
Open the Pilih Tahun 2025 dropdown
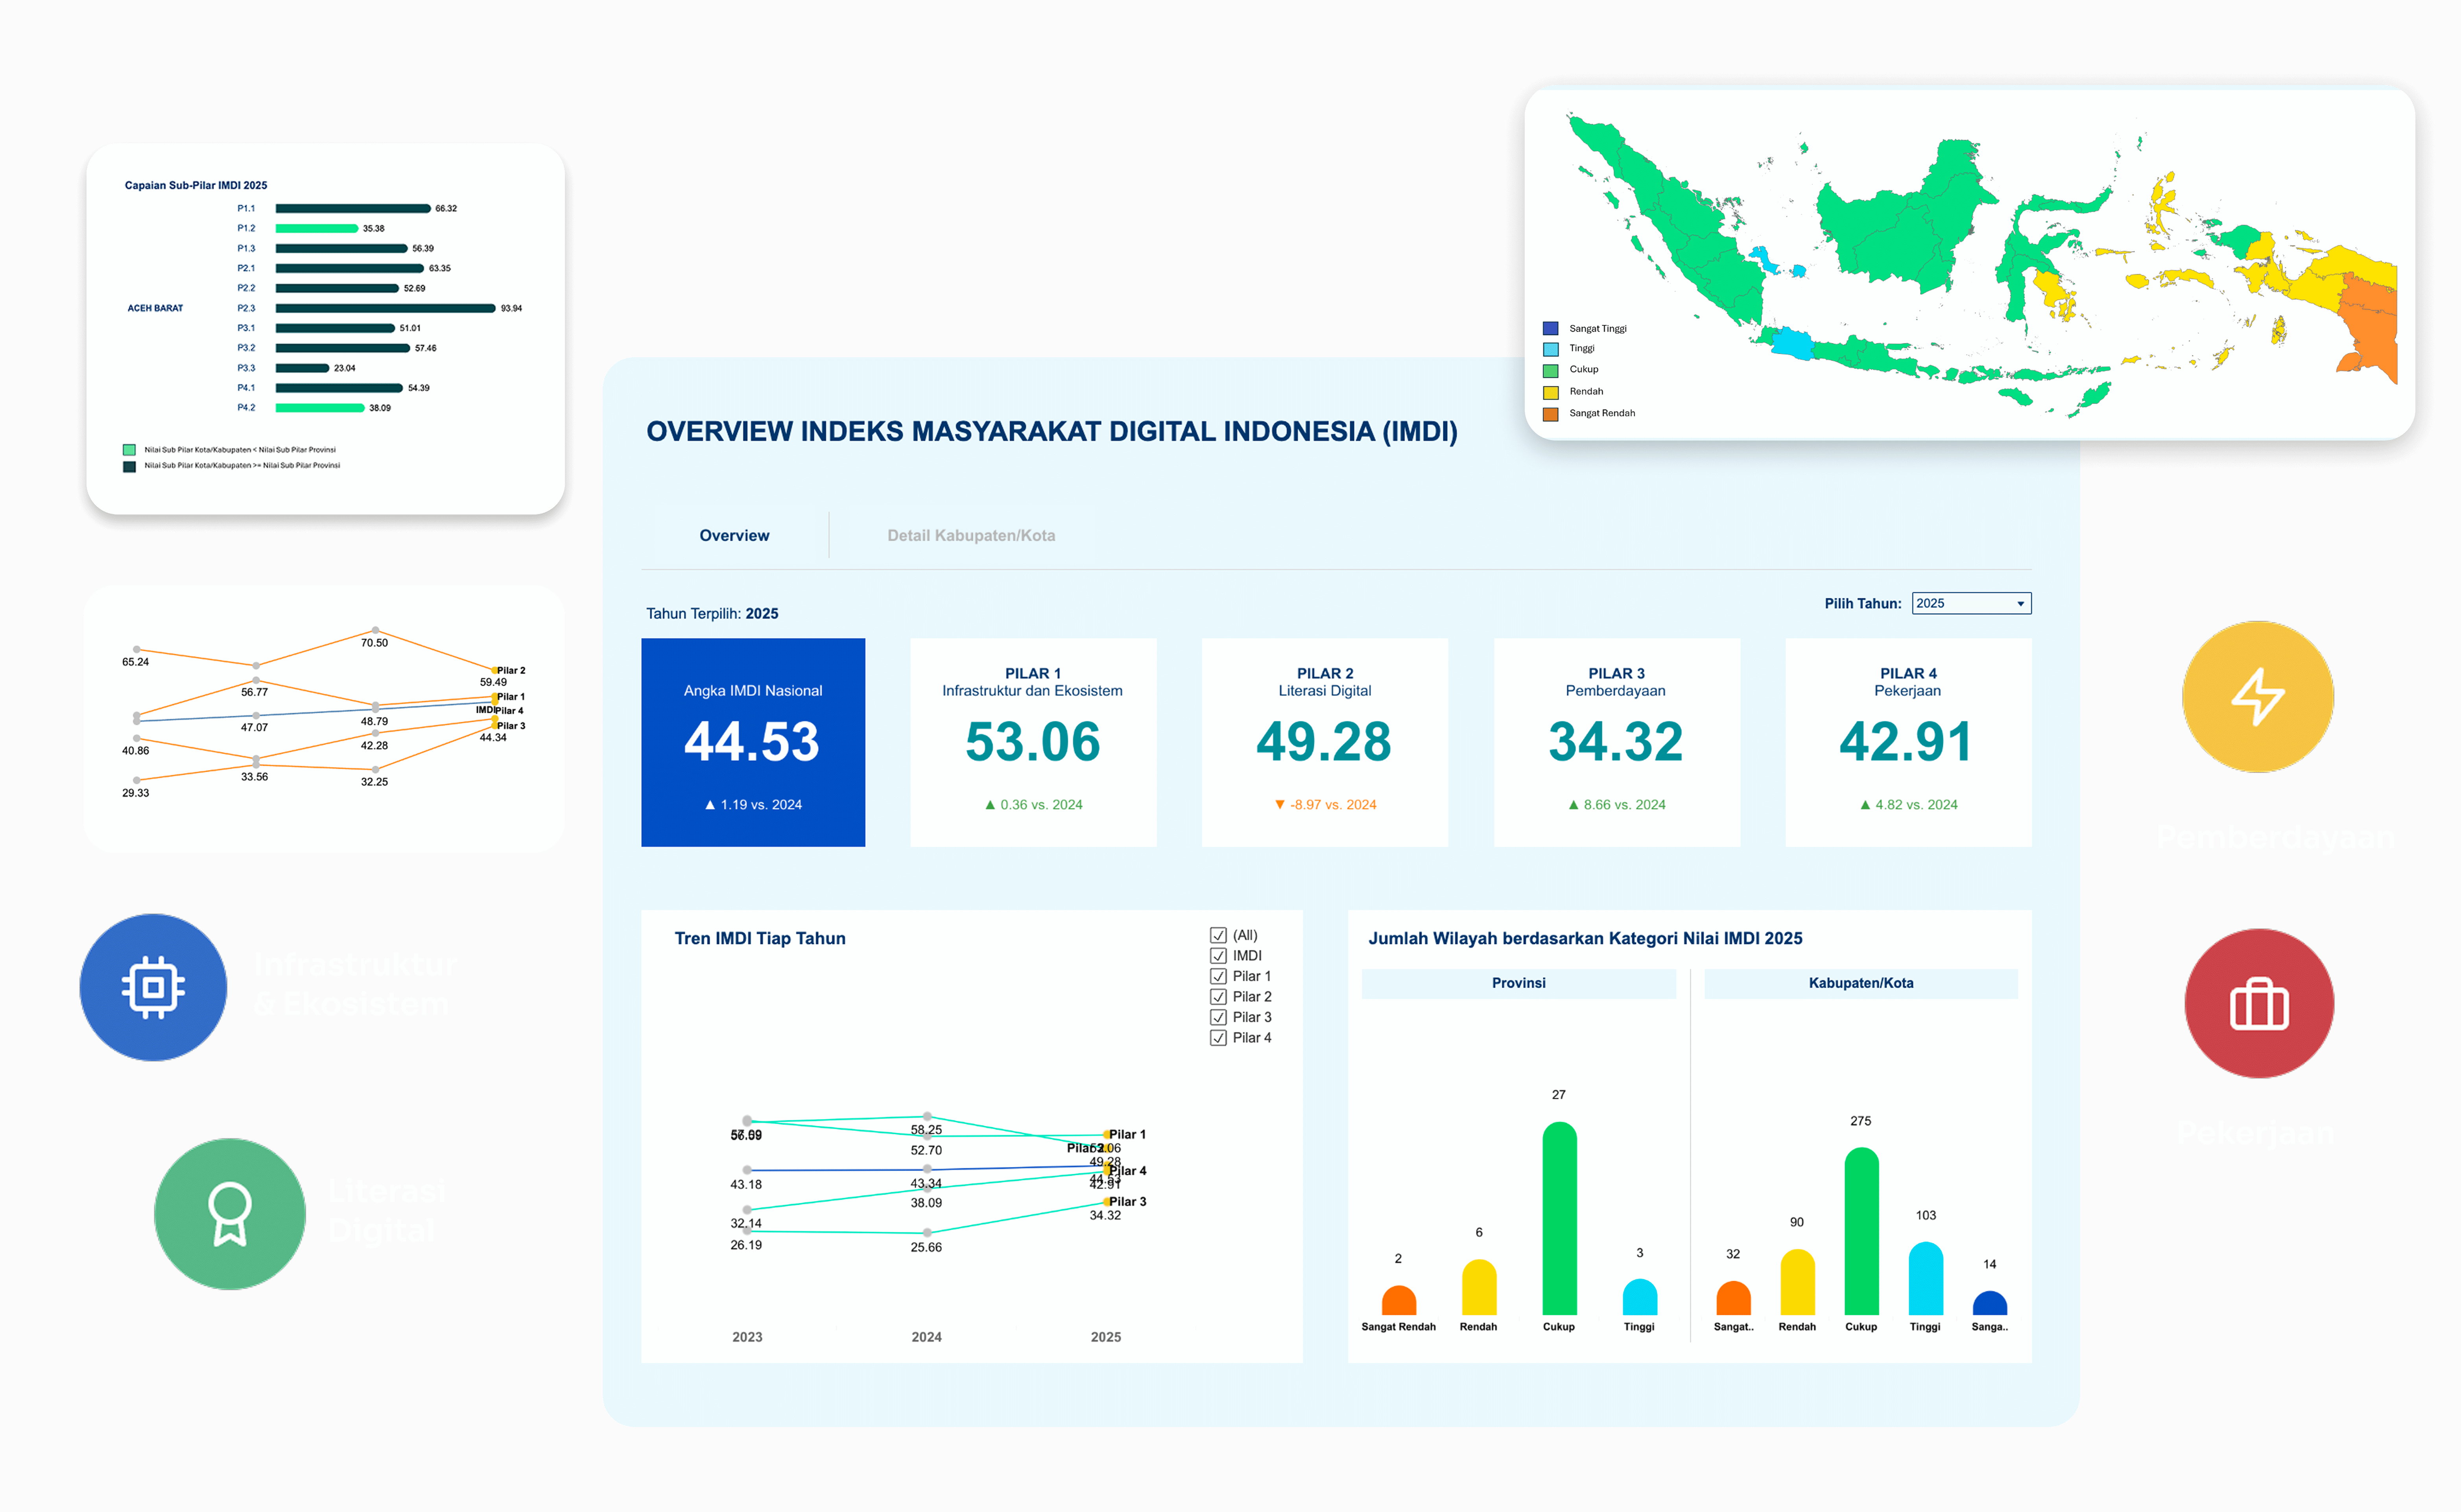coord(1970,603)
